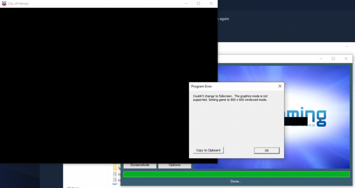Maximize the game launcher window
The height and width of the screenshot is (188, 355).
pos(333,59)
